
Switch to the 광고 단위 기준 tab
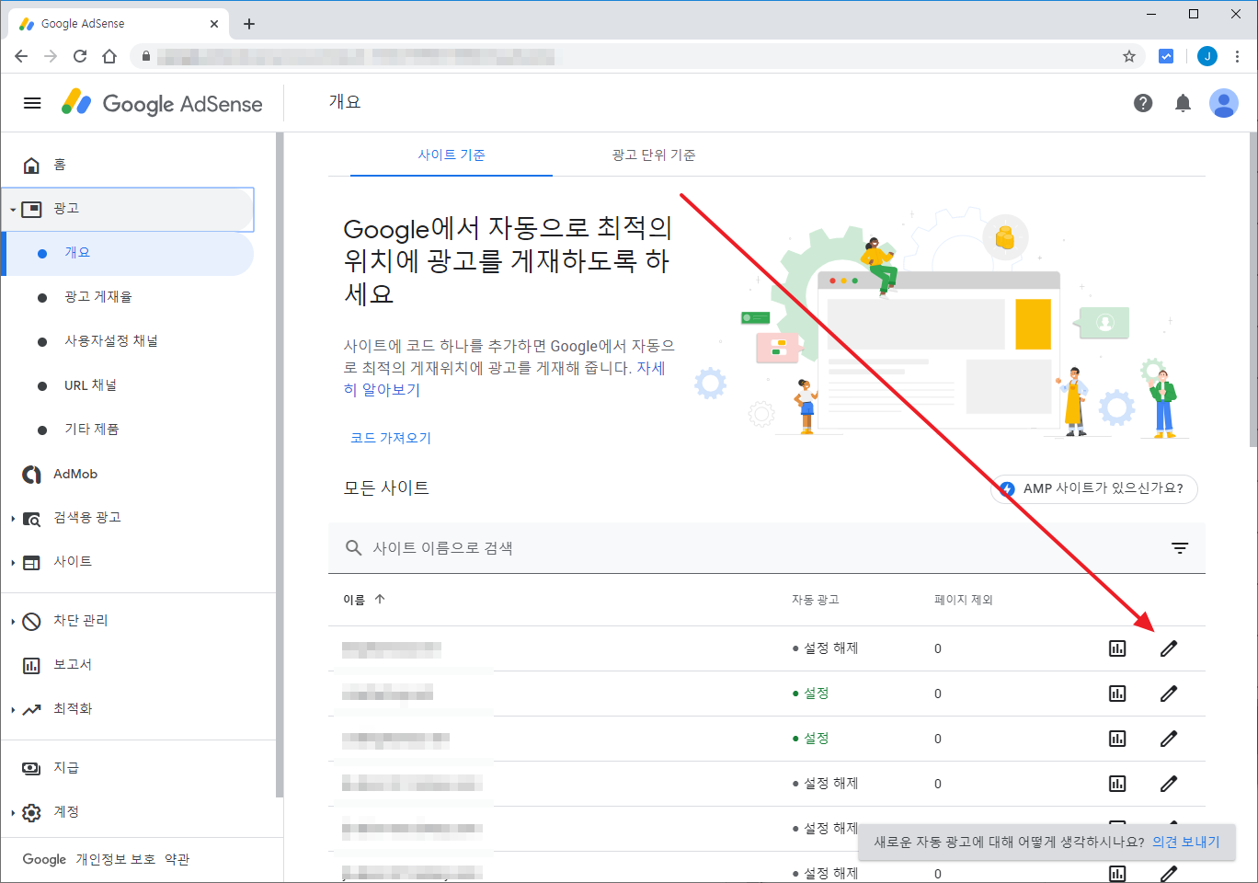[654, 155]
